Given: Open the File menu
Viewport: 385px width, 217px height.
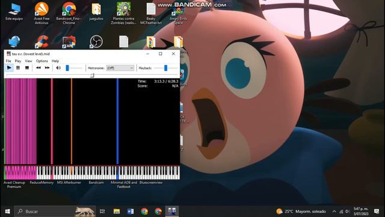Looking at the screenshot, I should click(x=8, y=61).
